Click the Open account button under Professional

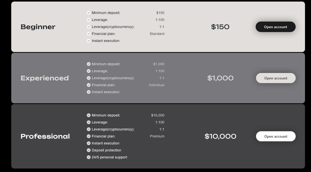275,136
